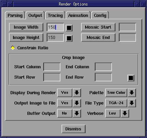Toggle the Constrain Ratio diamond
The height and width of the screenshot is (138, 147).
point(13,48)
